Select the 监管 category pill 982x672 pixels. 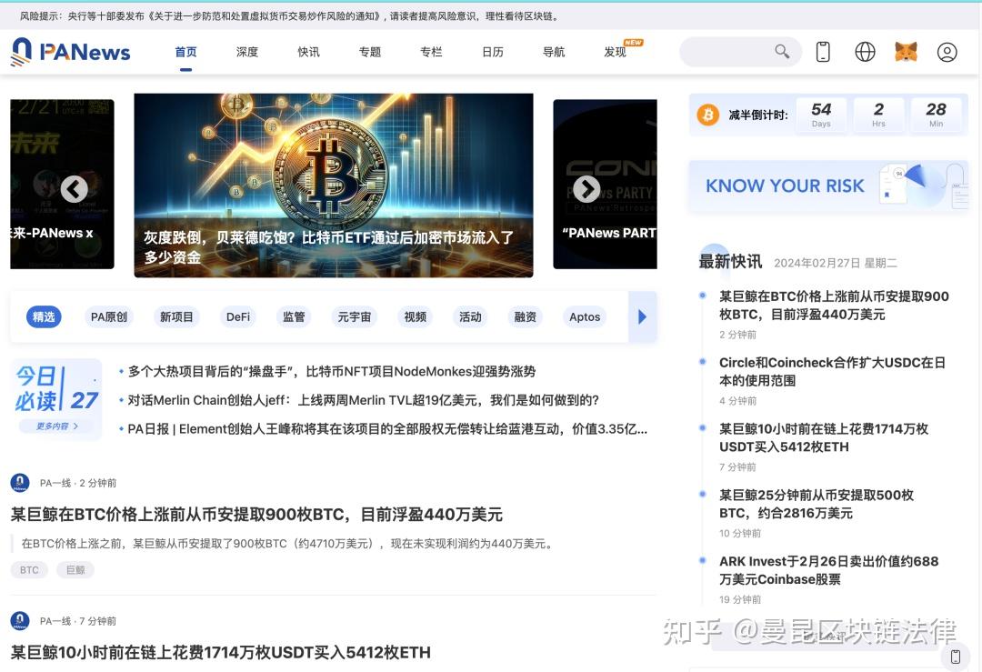click(x=294, y=316)
